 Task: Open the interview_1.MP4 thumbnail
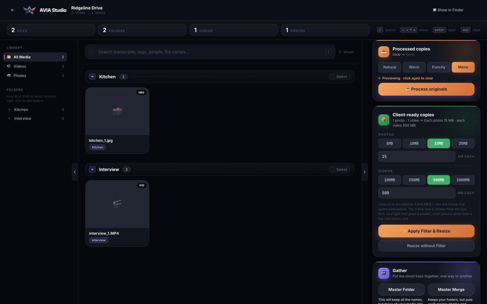pos(117,204)
